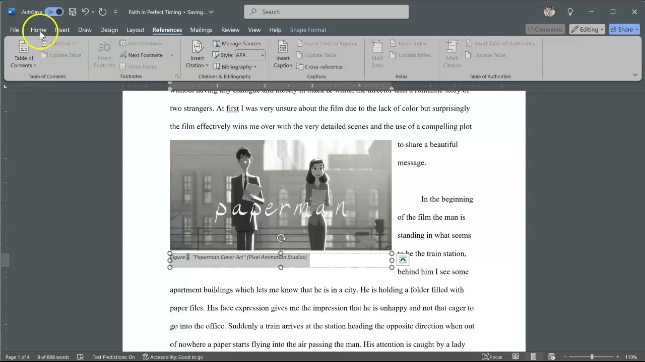Screen dimensions: 645x362
Task: Go to Next Footnote
Action: coord(141,55)
